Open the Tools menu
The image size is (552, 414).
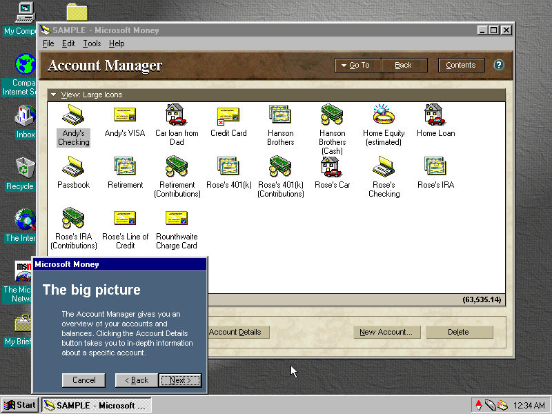click(x=92, y=43)
